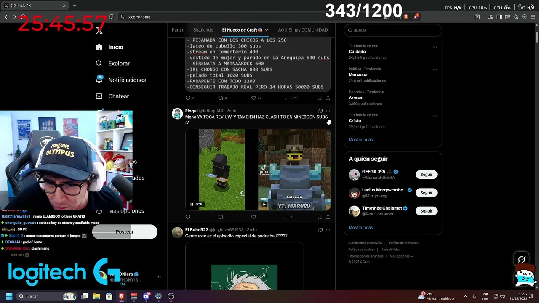Open more options on El Buho522's post
Screen dimensions: 539x303
point(328,230)
